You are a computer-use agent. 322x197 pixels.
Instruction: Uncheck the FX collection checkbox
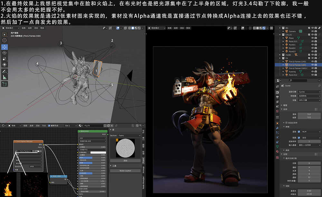(309, 58)
